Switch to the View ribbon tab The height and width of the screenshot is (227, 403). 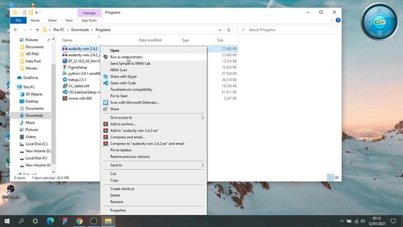coord(69,20)
